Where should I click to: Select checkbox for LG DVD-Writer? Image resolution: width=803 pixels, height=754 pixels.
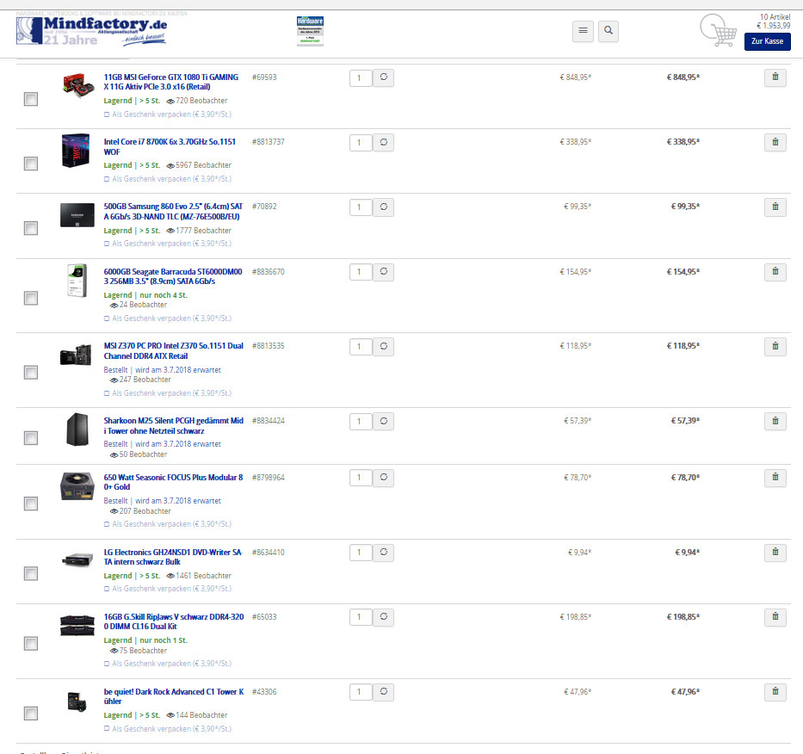(31, 573)
